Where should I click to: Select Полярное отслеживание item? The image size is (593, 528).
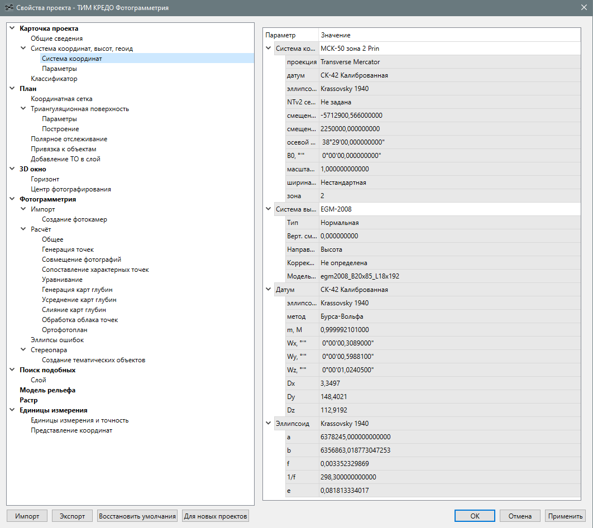coord(69,139)
